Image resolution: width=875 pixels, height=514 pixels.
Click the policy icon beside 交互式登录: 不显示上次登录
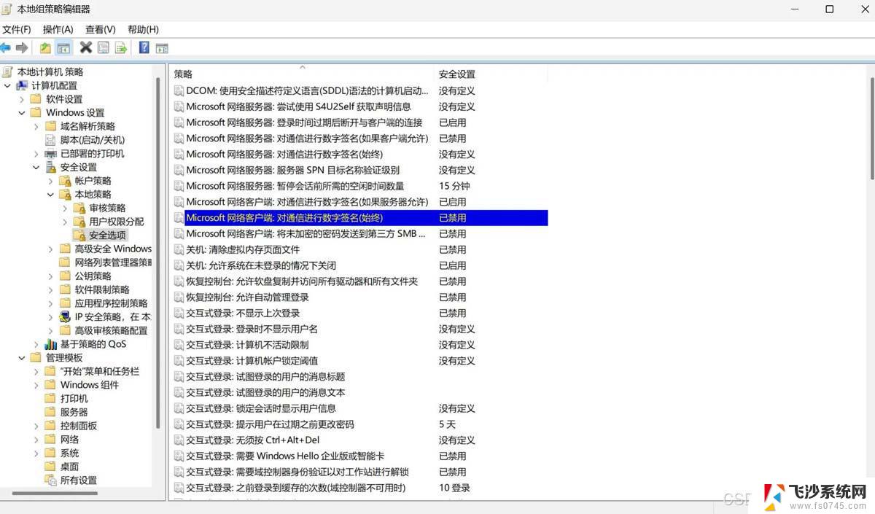179,314
